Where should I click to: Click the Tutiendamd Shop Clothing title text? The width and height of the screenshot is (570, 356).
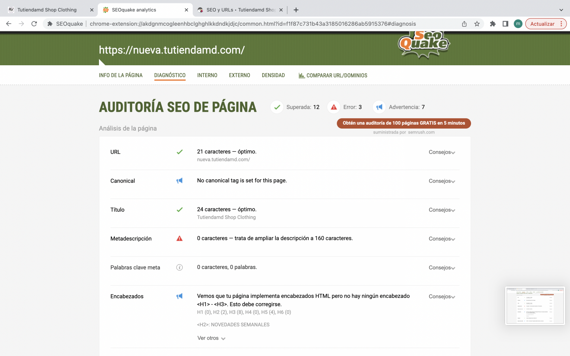226,217
